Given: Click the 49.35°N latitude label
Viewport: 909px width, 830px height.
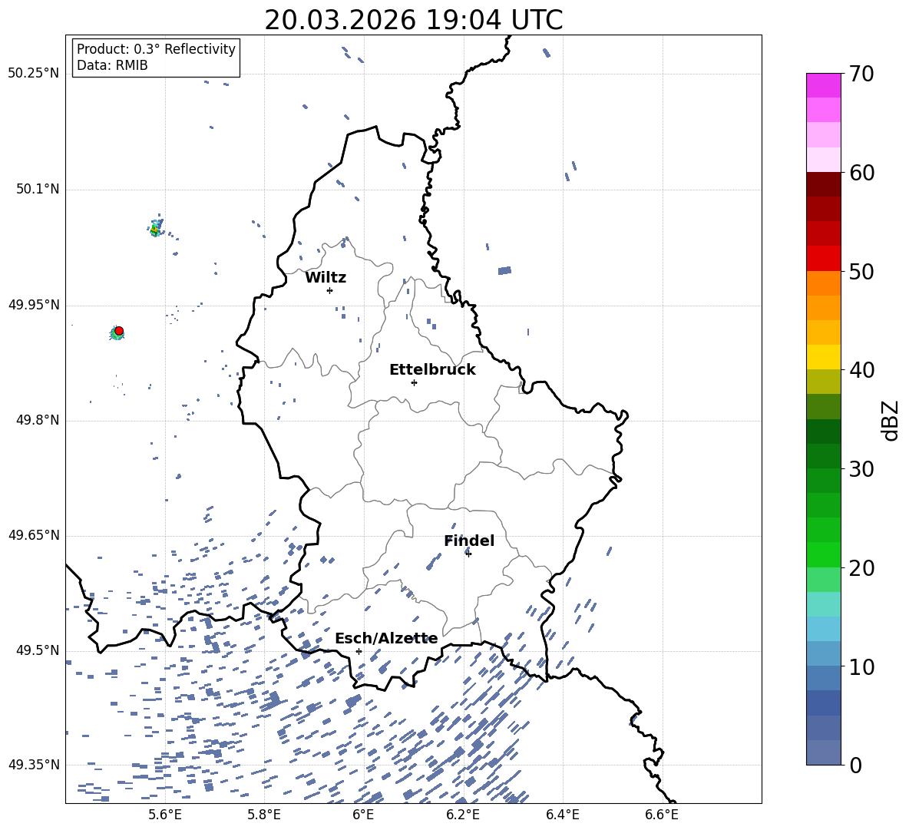Looking at the screenshot, I should pos(33,765).
